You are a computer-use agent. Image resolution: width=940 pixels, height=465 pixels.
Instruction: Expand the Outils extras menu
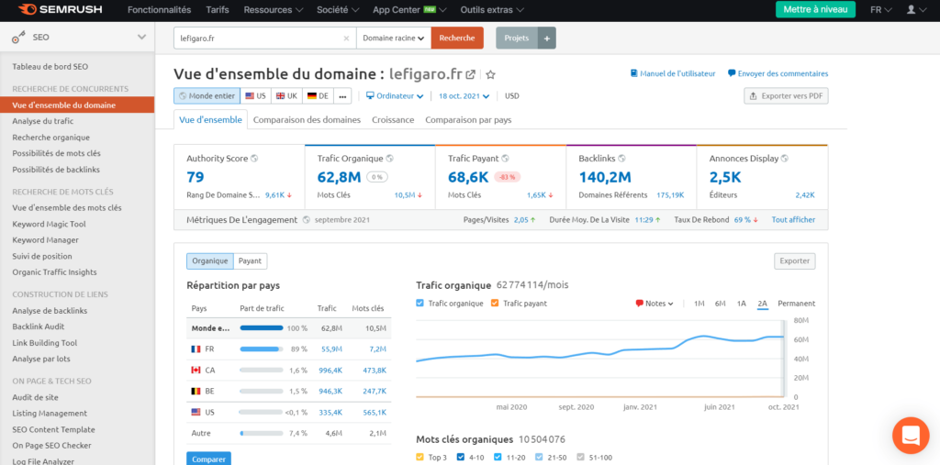coord(492,9)
